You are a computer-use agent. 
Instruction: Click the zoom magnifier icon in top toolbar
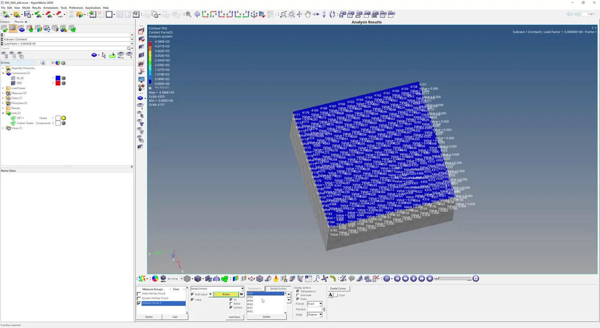point(284,15)
